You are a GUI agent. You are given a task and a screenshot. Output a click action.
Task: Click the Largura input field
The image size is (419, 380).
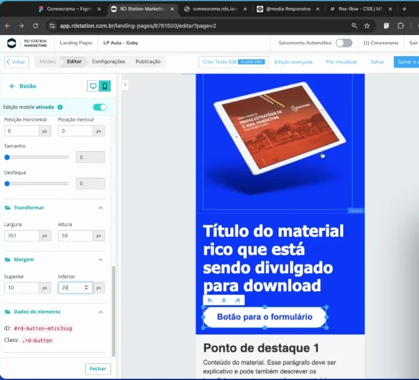pyautogui.click(x=22, y=236)
